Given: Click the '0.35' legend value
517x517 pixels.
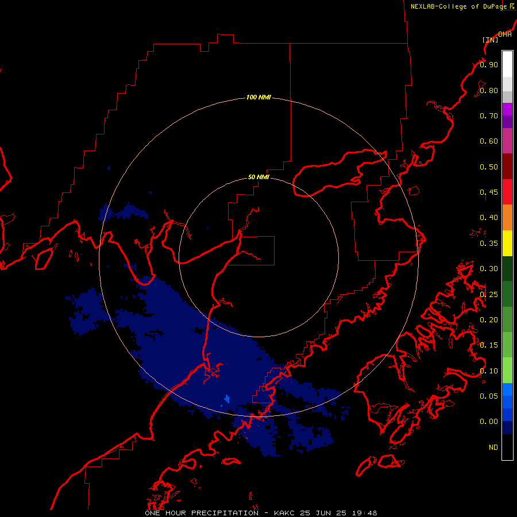Looking at the screenshot, I should pos(489,244).
